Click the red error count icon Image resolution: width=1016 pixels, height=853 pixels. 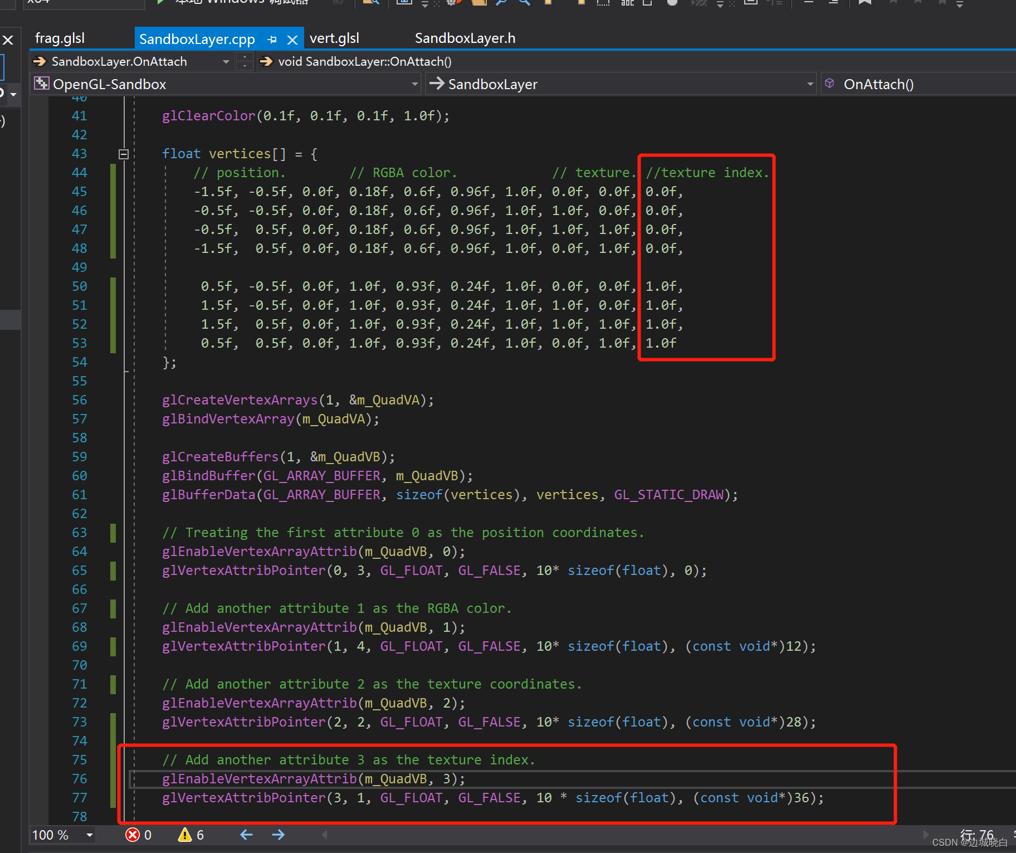point(133,835)
